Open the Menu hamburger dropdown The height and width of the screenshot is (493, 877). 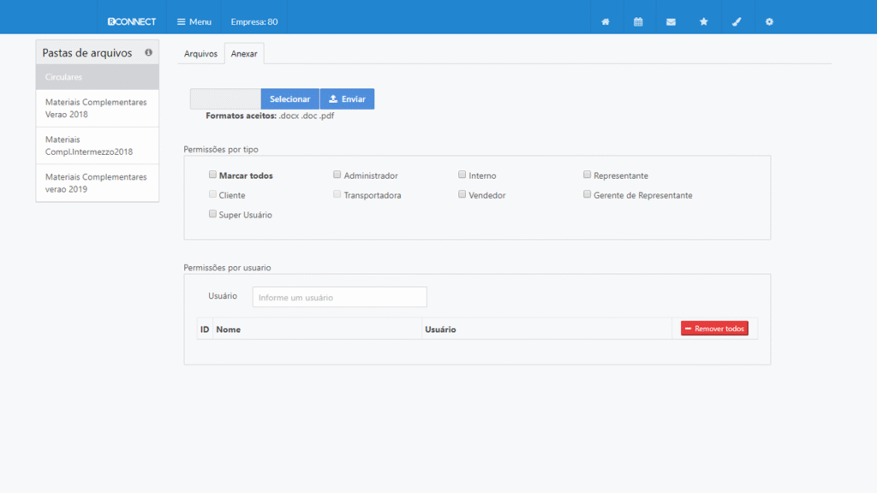[x=194, y=21]
